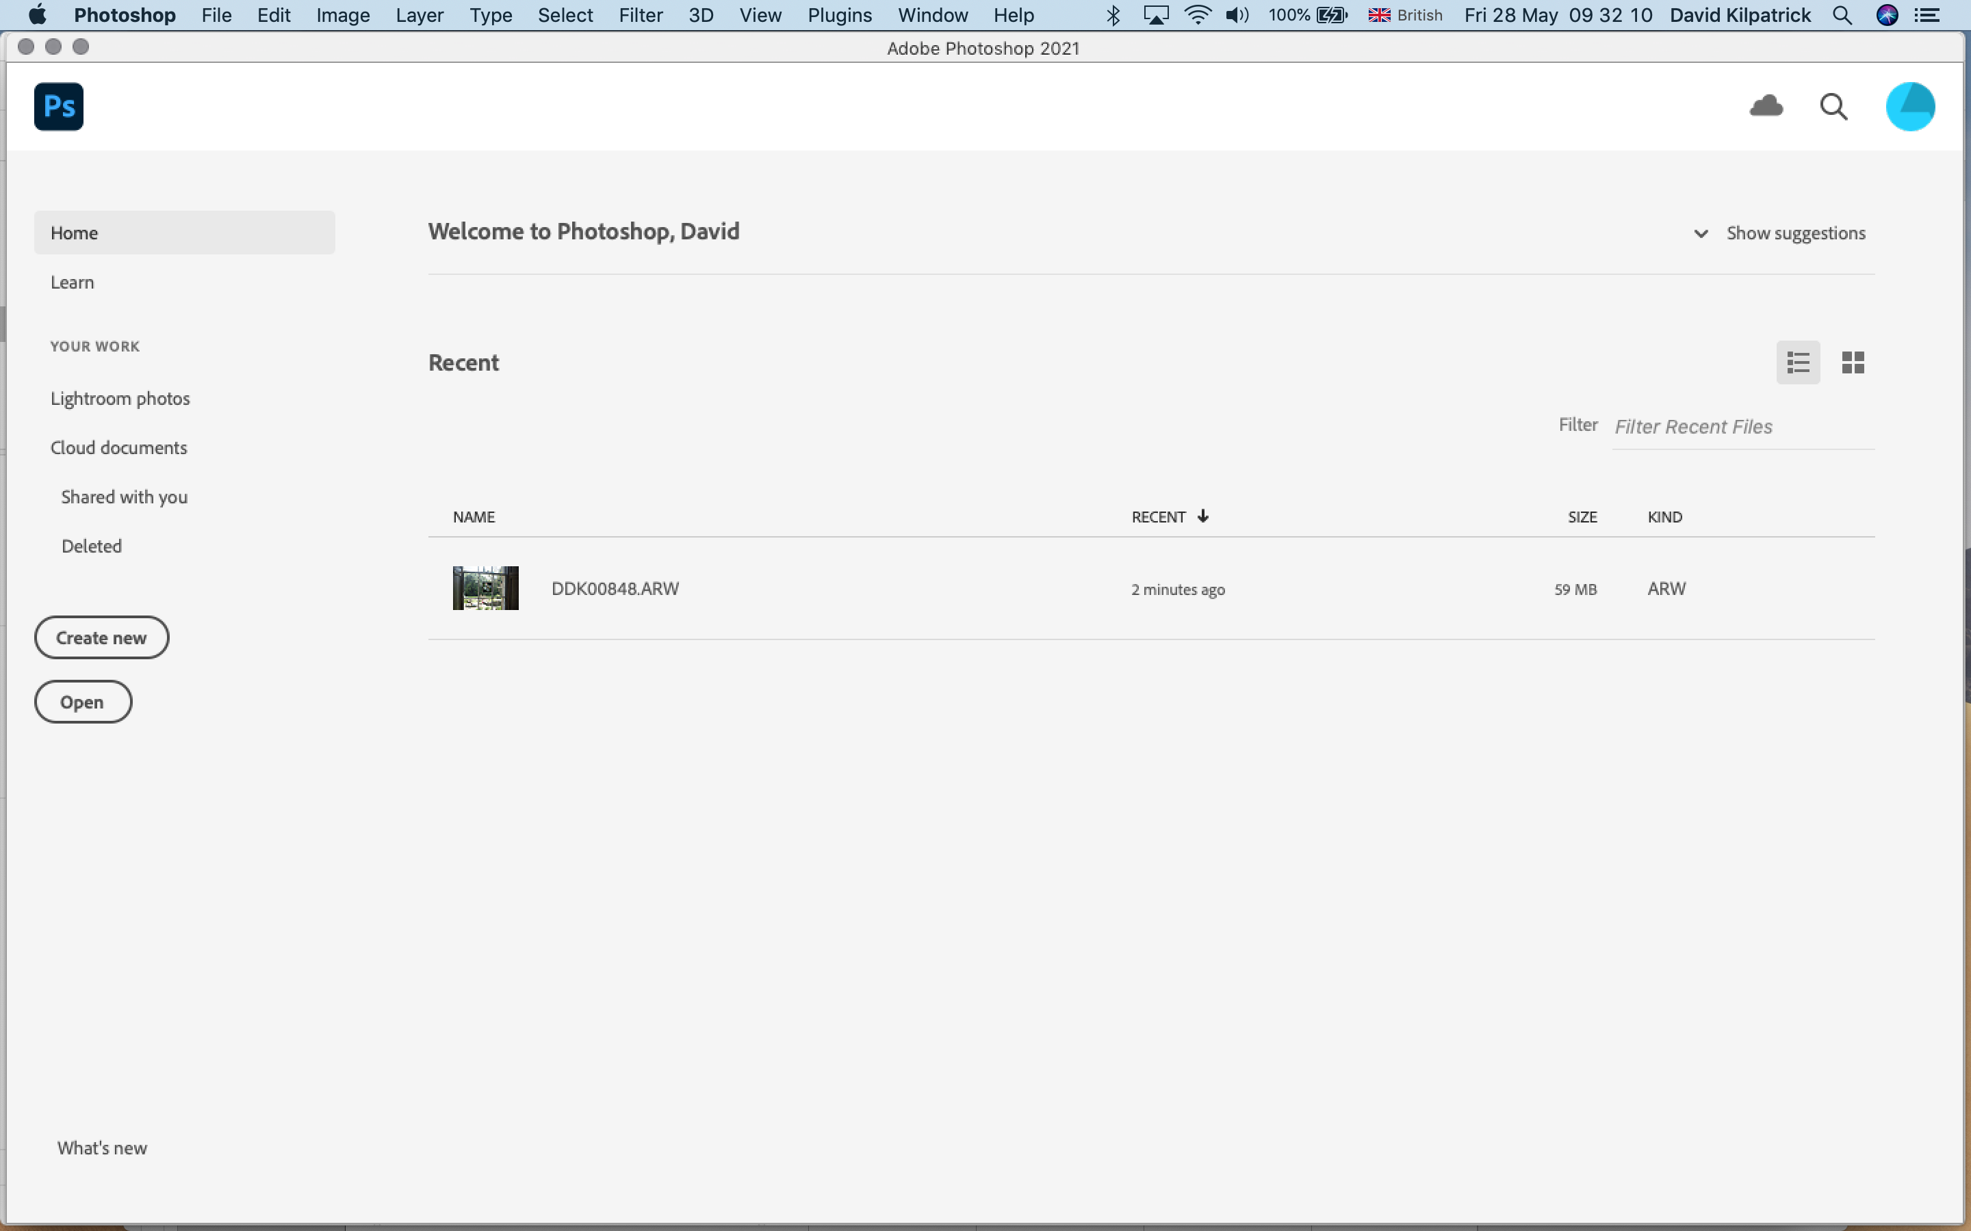
Task: Open in-app search with magnifier icon
Action: (1833, 106)
